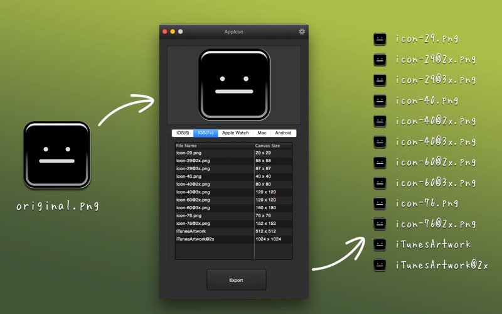Open settings via the gear icon
This screenshot has height=314, width=502.
pos(302,31)
